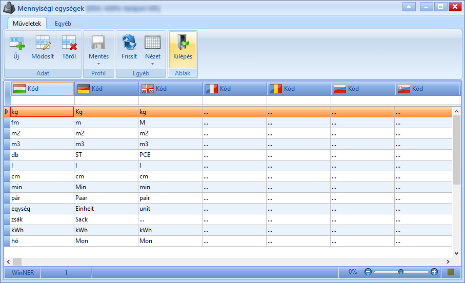Refresh data with the Frissít icon
Viewport: 465px width, 283px height.
(129, 42)
